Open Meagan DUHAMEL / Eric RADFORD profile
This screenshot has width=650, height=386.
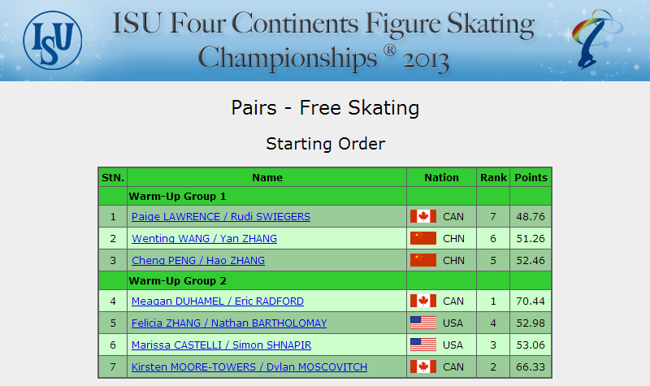pos(217,301)
